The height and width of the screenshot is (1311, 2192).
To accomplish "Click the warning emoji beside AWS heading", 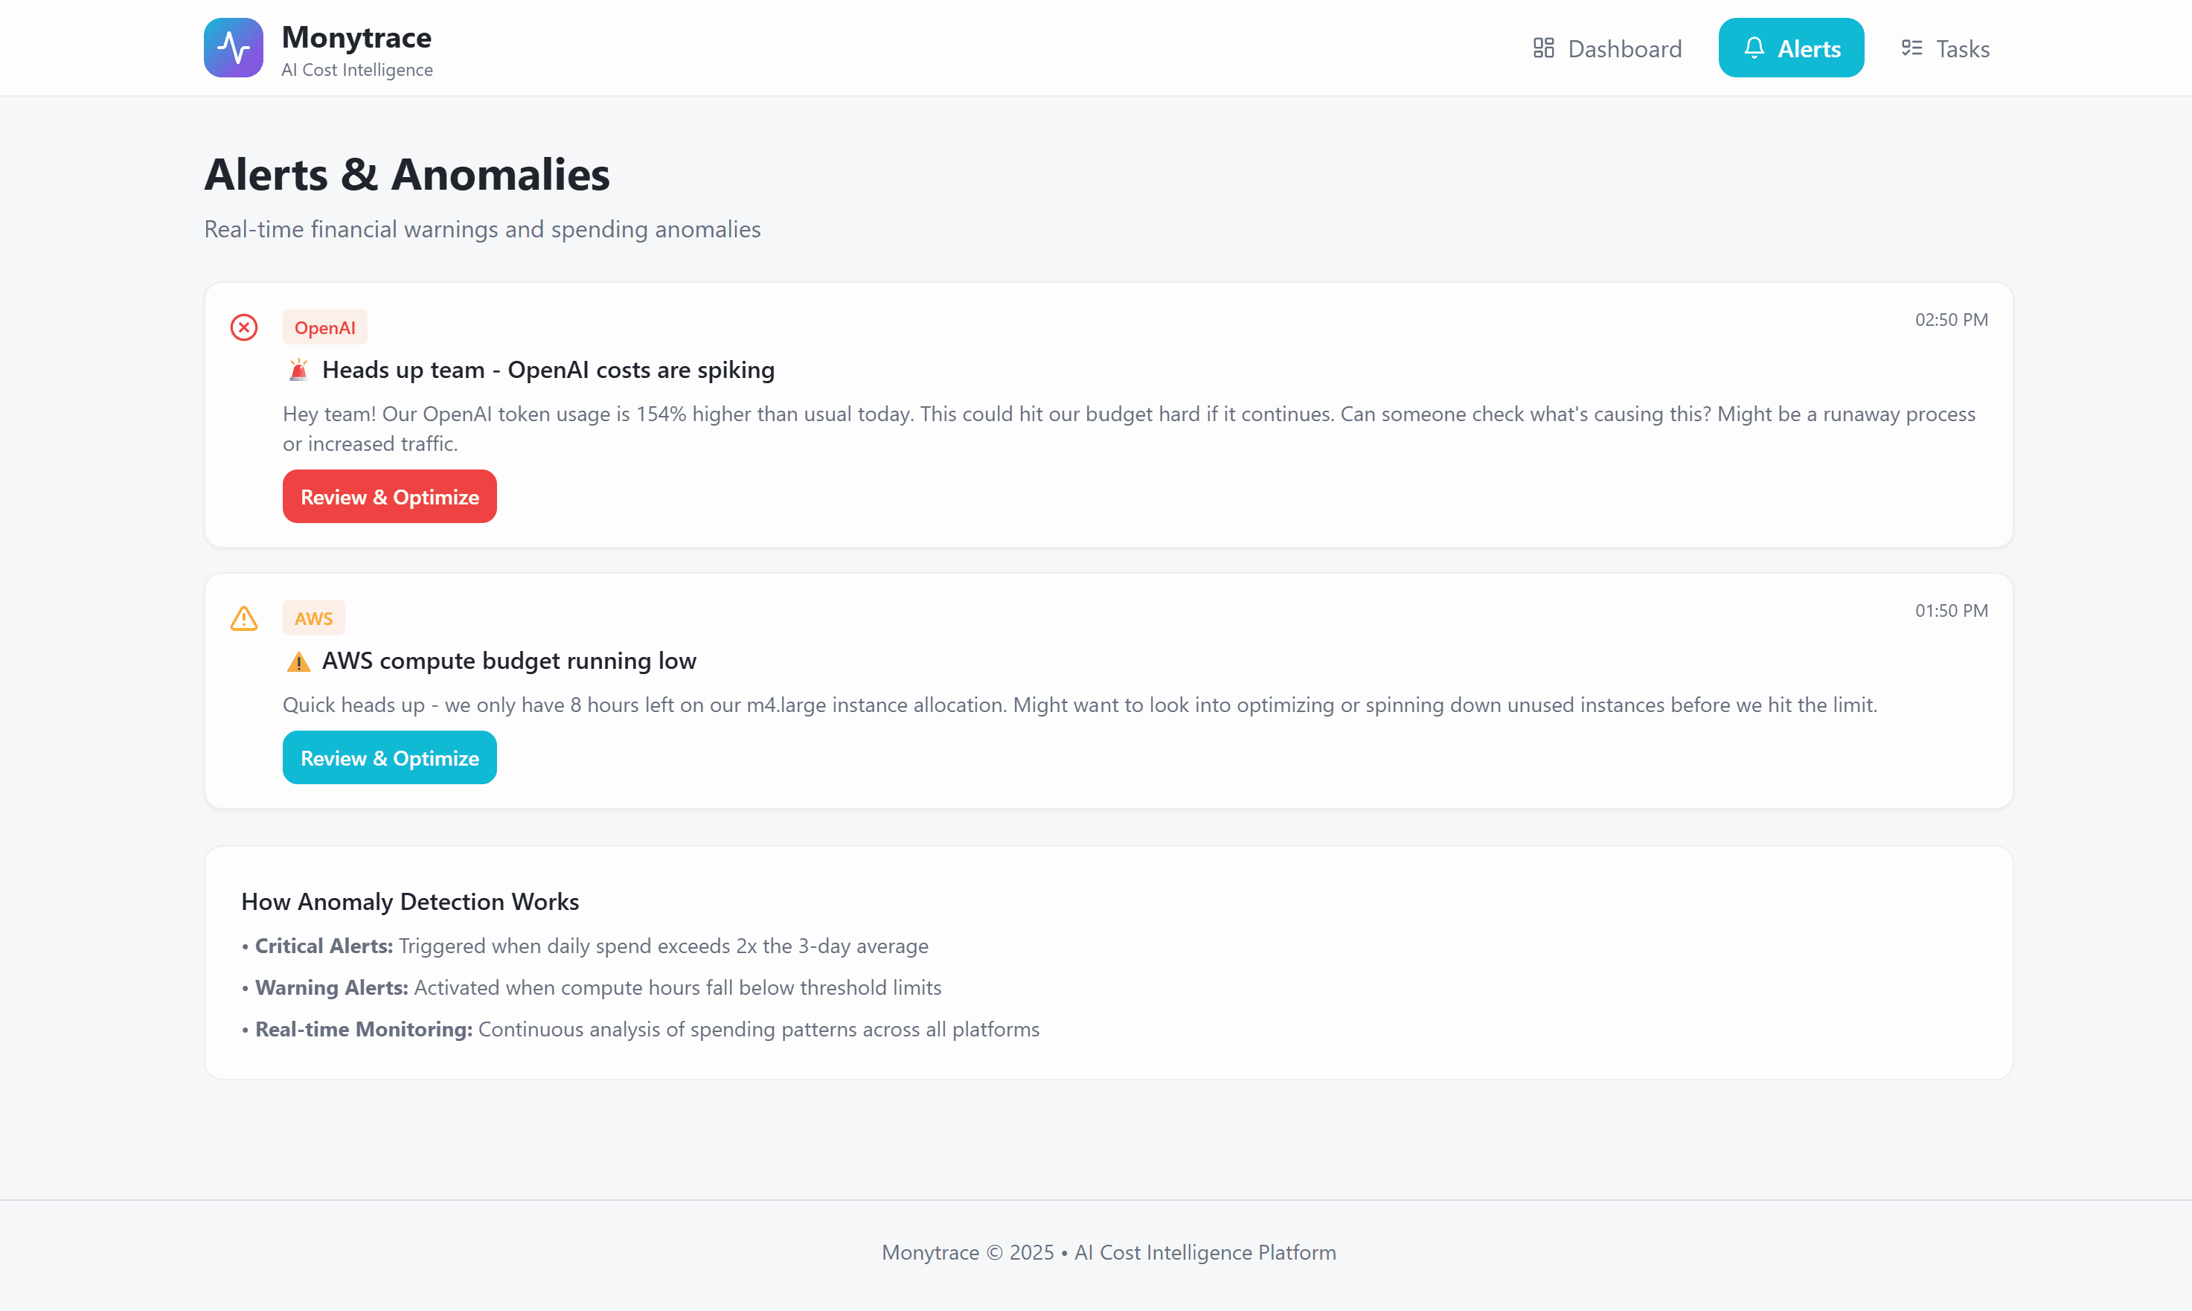I will coord(298,661).
